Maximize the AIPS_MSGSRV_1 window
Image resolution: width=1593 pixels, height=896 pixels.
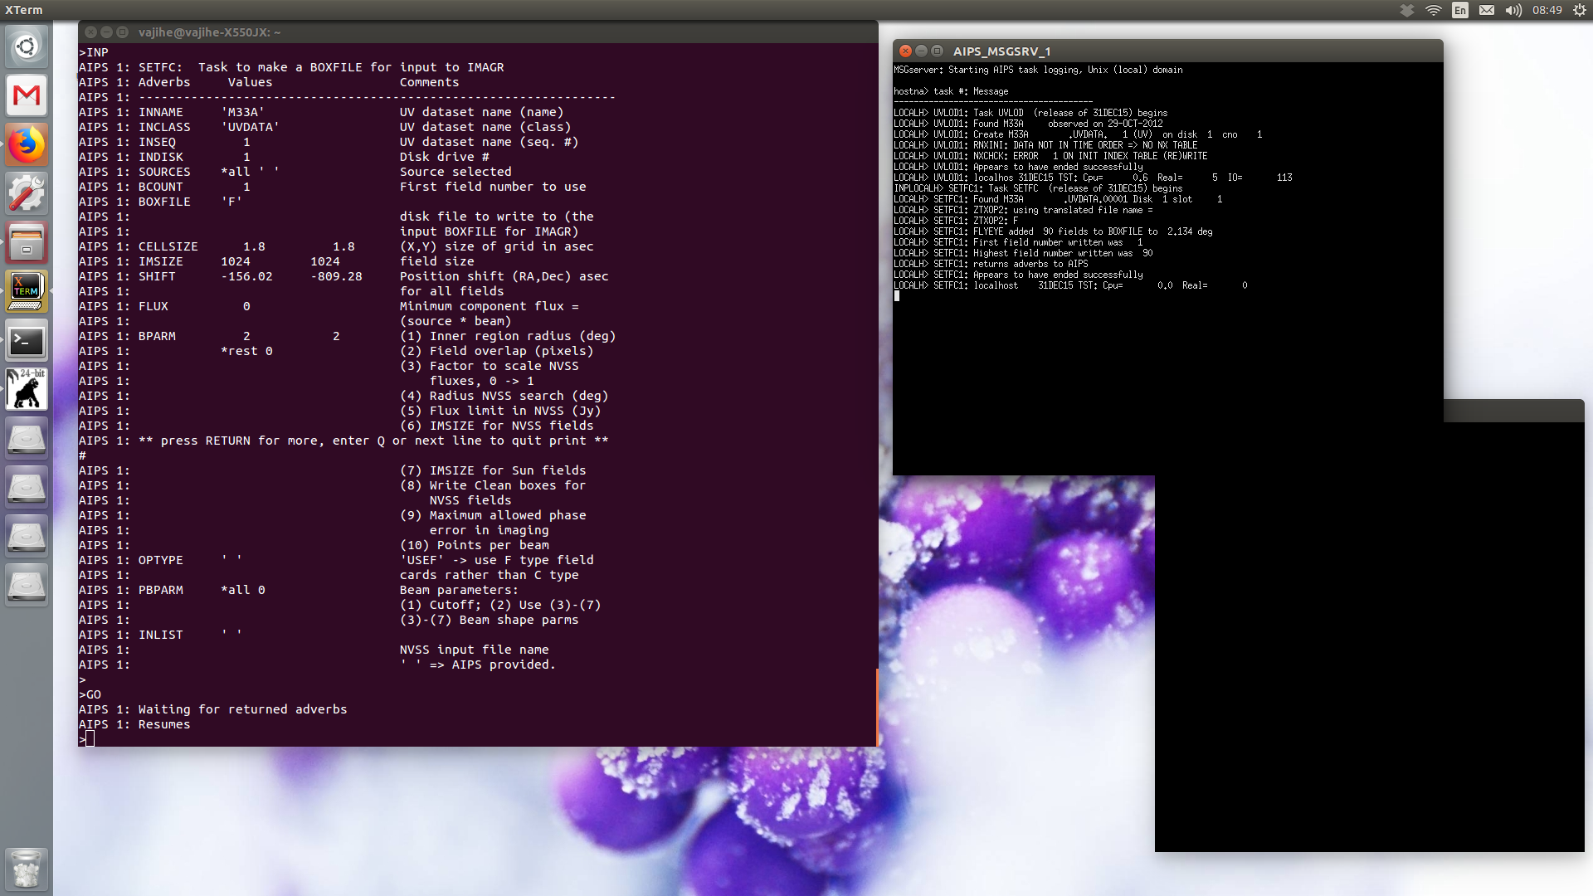[x=938, y=51]
